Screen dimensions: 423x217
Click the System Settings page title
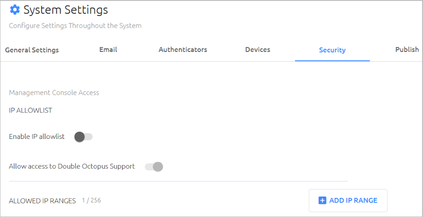(x=66, y=10)
